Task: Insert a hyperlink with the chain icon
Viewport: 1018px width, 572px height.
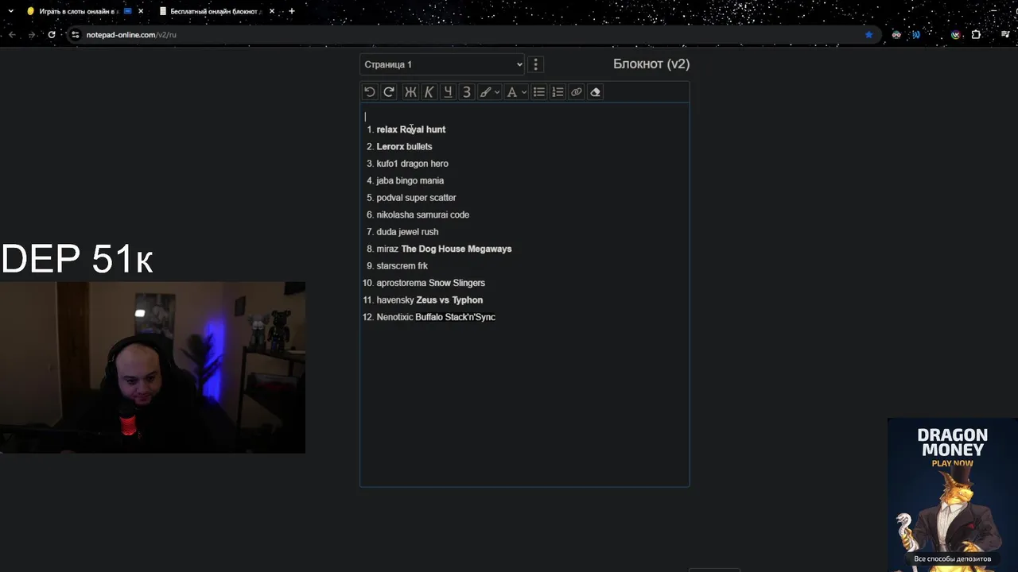Action: click(577, 92)
